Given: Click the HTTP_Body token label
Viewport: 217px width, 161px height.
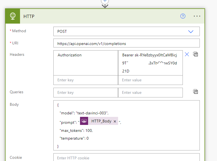Looking at the screenshot, I should point(101,121).
